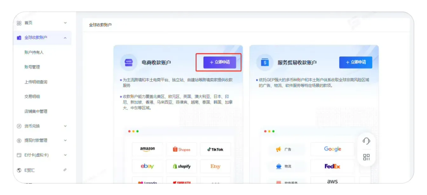Click the e-commerce store account icon
427x195 pixels.
[128, 62]
